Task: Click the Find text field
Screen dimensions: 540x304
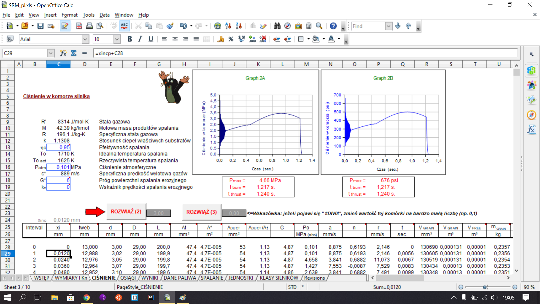Action: pyautogui.click(x=368, y=26)
